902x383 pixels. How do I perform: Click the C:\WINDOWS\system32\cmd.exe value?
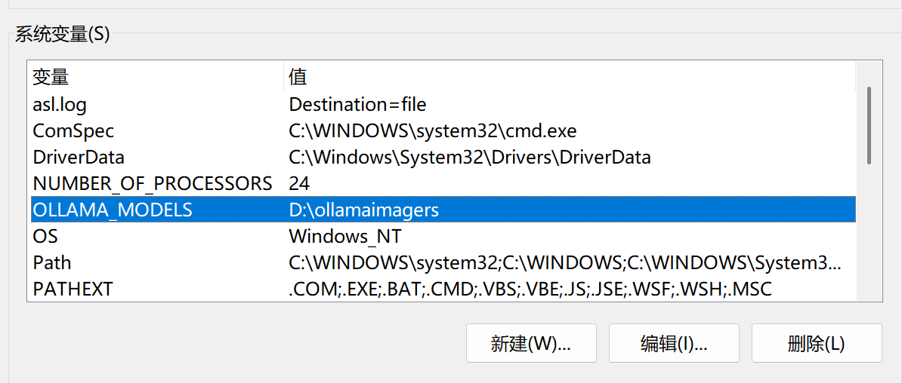tap(433, 131)
